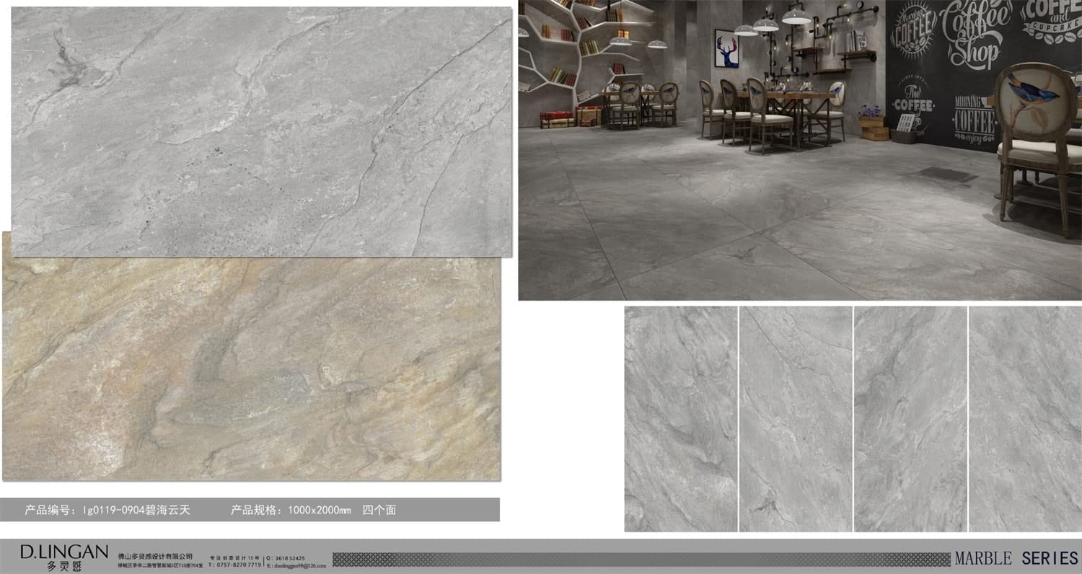Click the D.LINGAN brand logo
Viewport: 1082px width, 574px height.
click(x=64, y=557)
